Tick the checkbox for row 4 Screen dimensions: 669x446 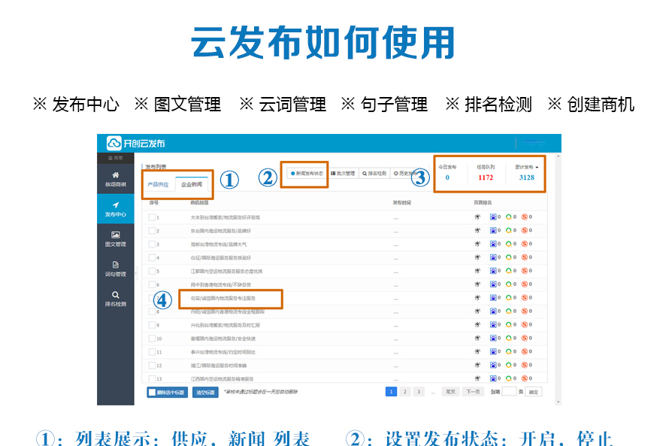point(152,258)
